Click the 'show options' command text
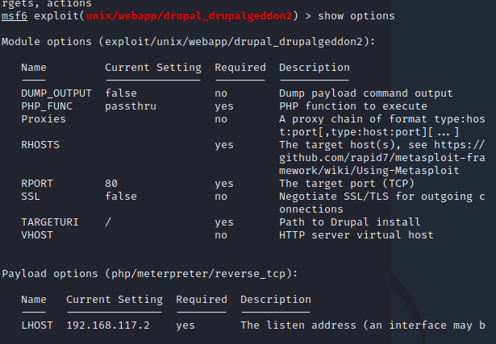The width and height of the screenshot is (496, 344). 356,16
